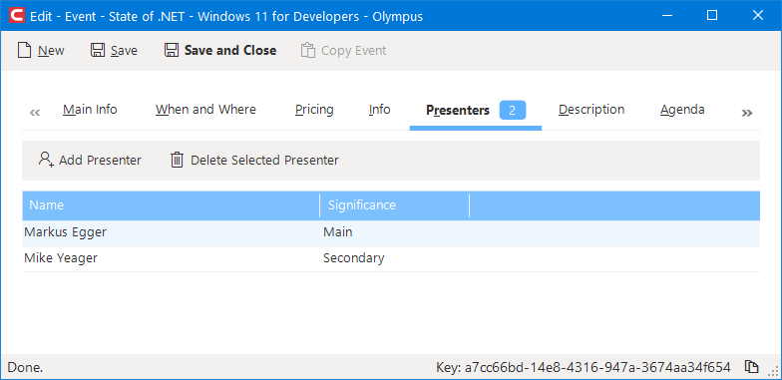The image size is (782, 380).
Task: Copy the key using the status bar icon
Action: [x=751, y=367]
